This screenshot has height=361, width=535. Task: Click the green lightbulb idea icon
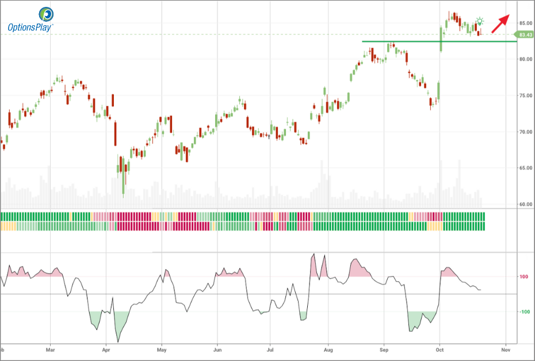[480, 22]
